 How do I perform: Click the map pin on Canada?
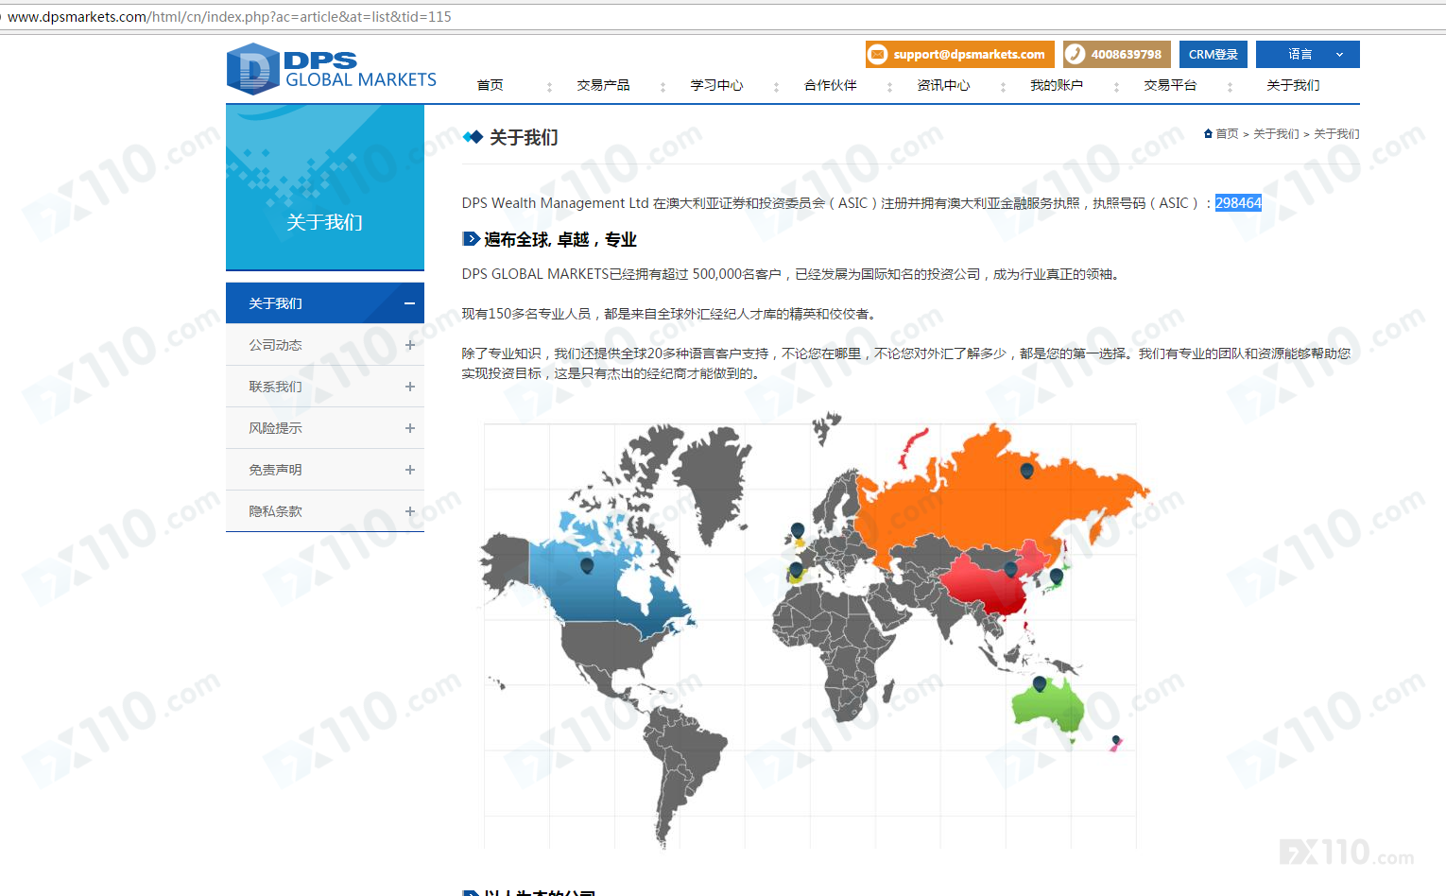point(587,565)
